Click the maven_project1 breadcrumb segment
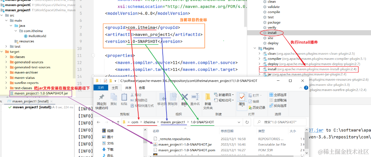Image resolution: width=371 pixels, height=157 pixels. tap(173, 122)
